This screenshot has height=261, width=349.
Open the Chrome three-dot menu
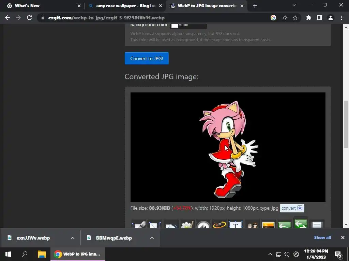click(x=342, y=18)
